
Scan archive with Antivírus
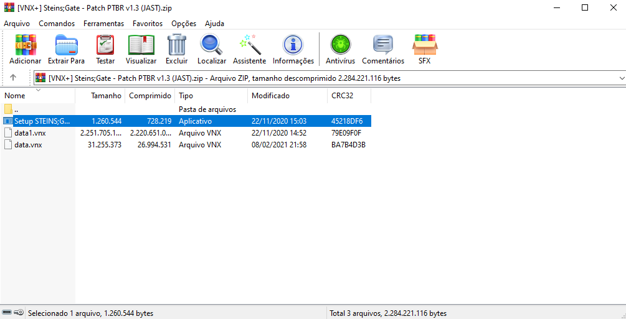340,45
